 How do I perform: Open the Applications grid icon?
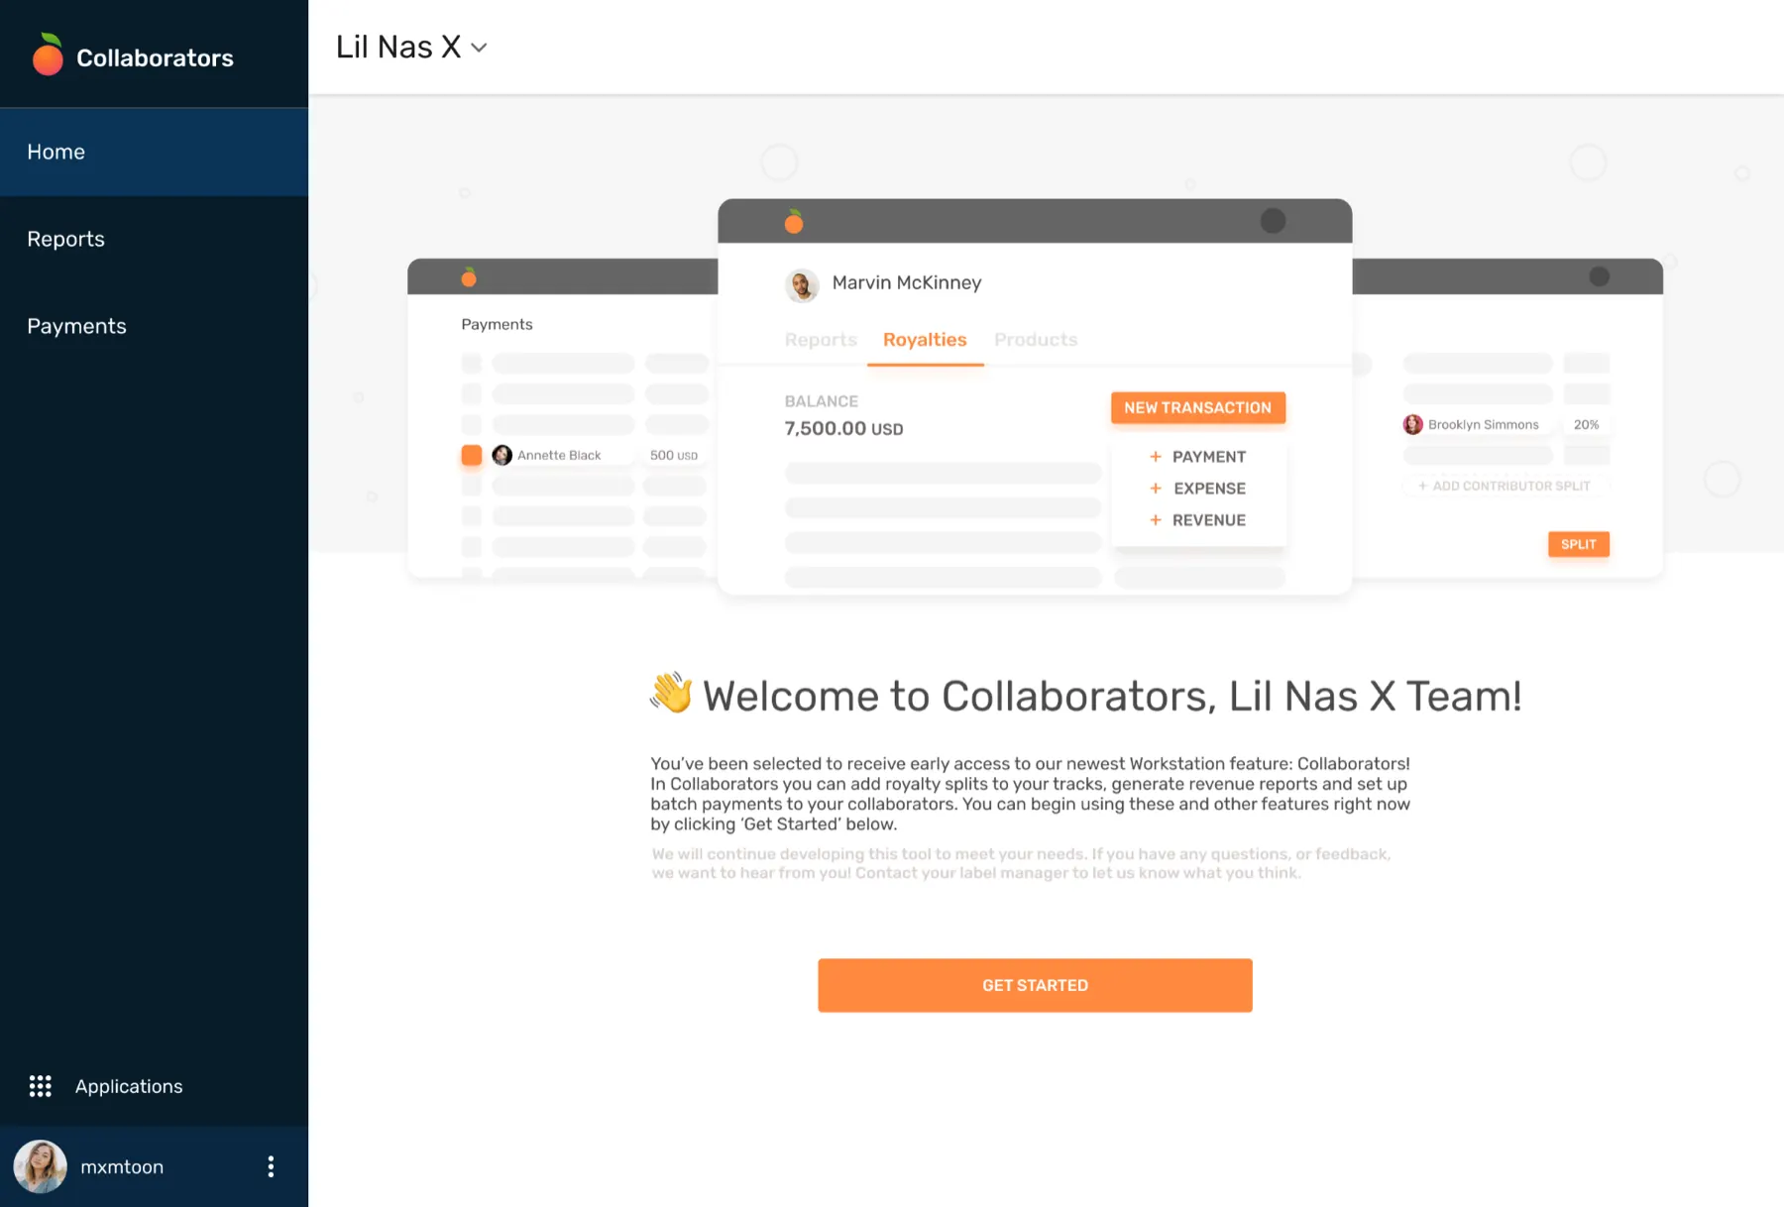(x=41, y=1086)
